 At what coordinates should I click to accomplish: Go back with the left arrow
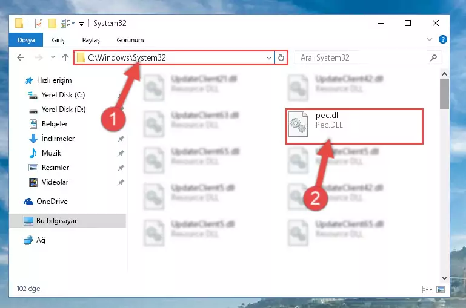point(21,57)
